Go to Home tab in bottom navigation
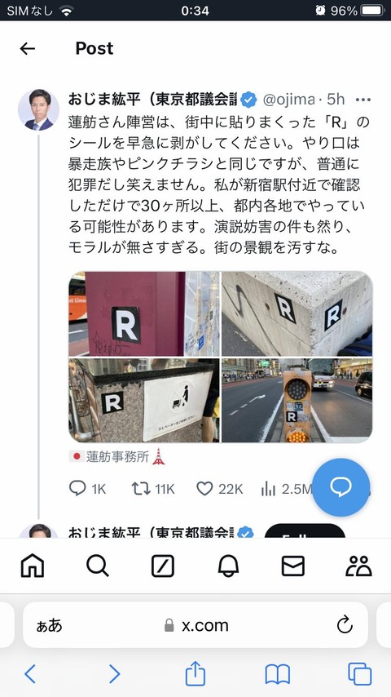Image resolution: width=391 pixels, height=697 pixels. coord(33,566)
